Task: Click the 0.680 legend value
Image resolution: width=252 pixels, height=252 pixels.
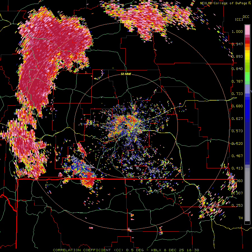Action: pos(237,106)
